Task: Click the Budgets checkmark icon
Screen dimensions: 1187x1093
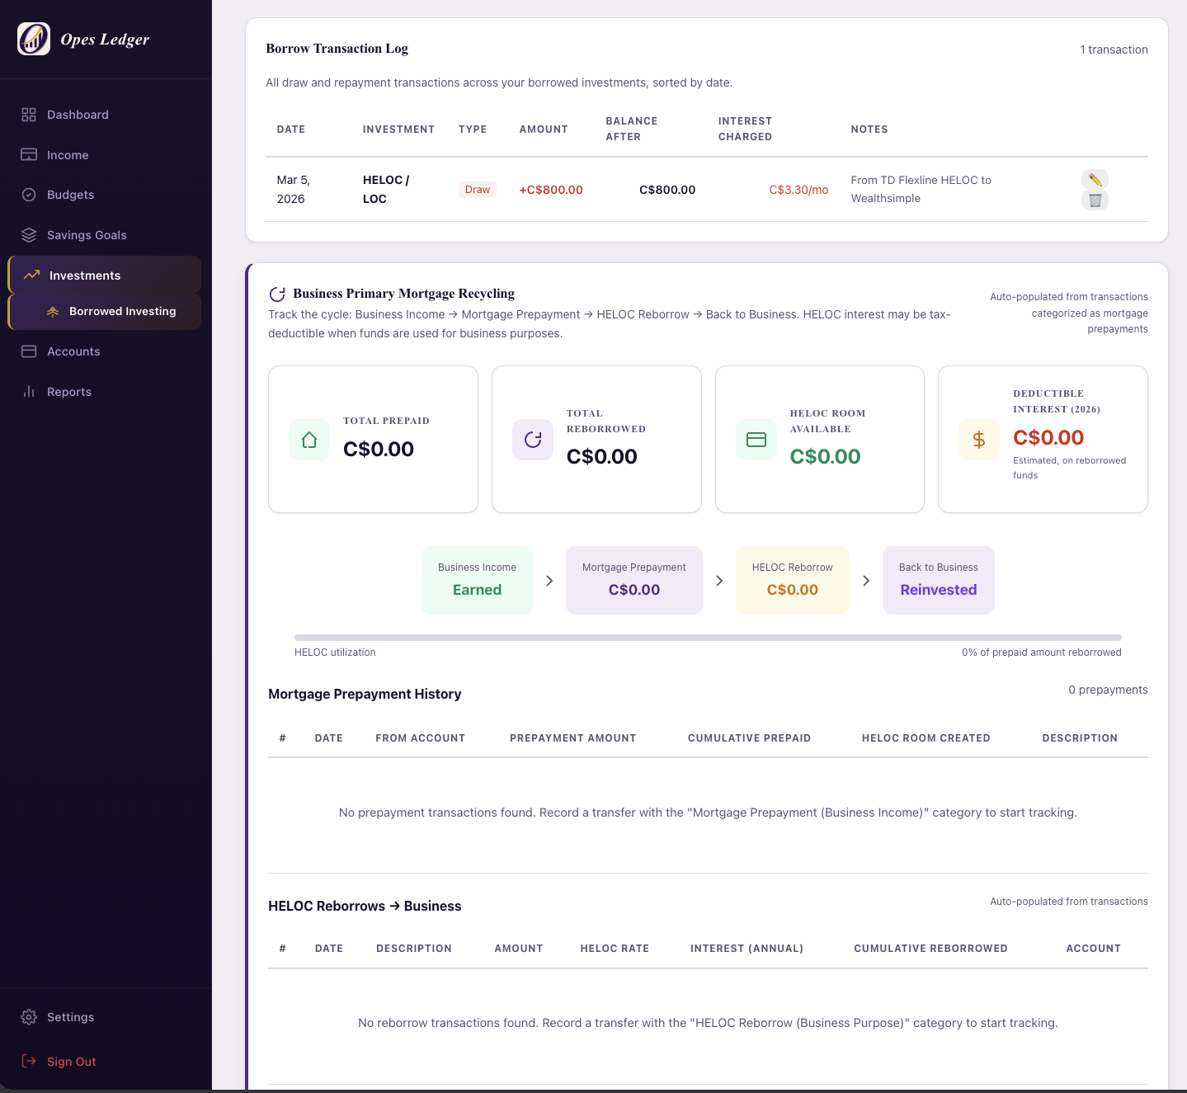Action: point(28,195)
